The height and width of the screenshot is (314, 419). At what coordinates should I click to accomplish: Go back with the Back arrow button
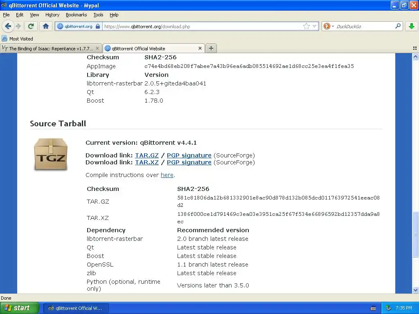click(8, 26)
